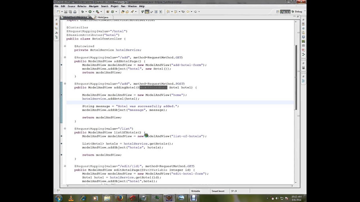Click the Last Edit Location icon
The height and width of the screenshot is (202, 360).
point(183,12)
